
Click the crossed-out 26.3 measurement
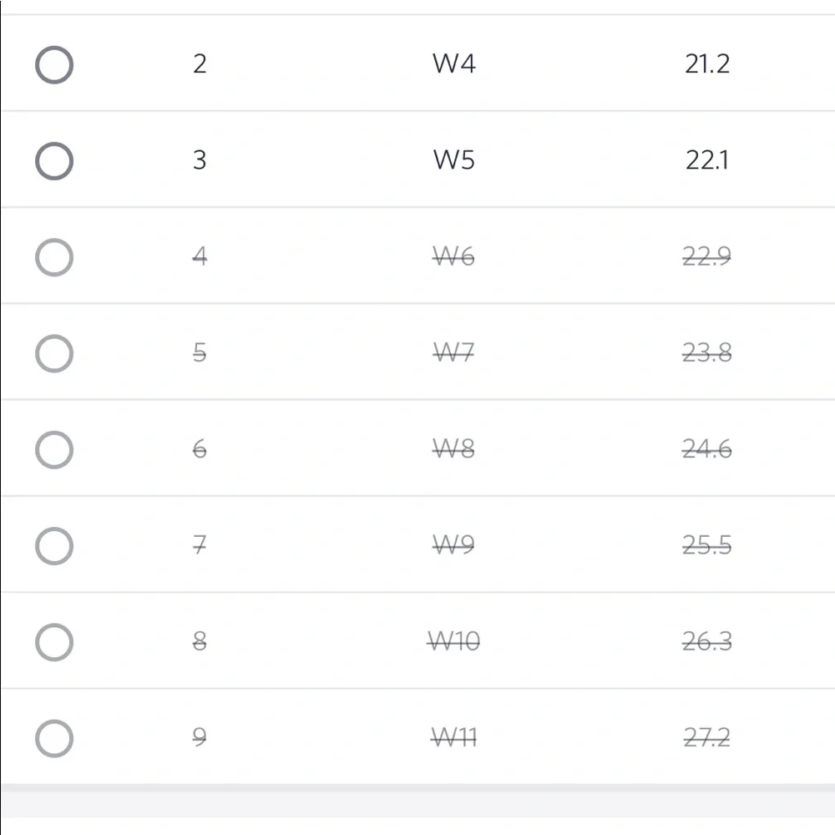point(706,642)
